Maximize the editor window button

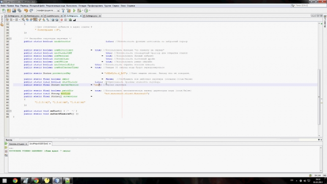[322, 16]
